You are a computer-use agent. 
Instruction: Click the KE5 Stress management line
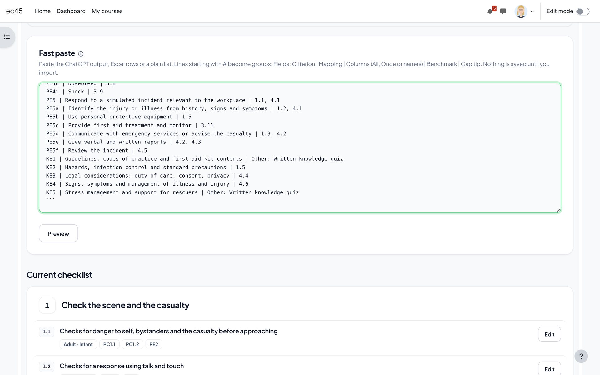(x=172, y=192)
